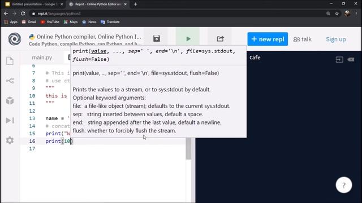Open the help question mark button
This screenshot has width=362, height=203.
pyautogui.click(x=344, y=185)
